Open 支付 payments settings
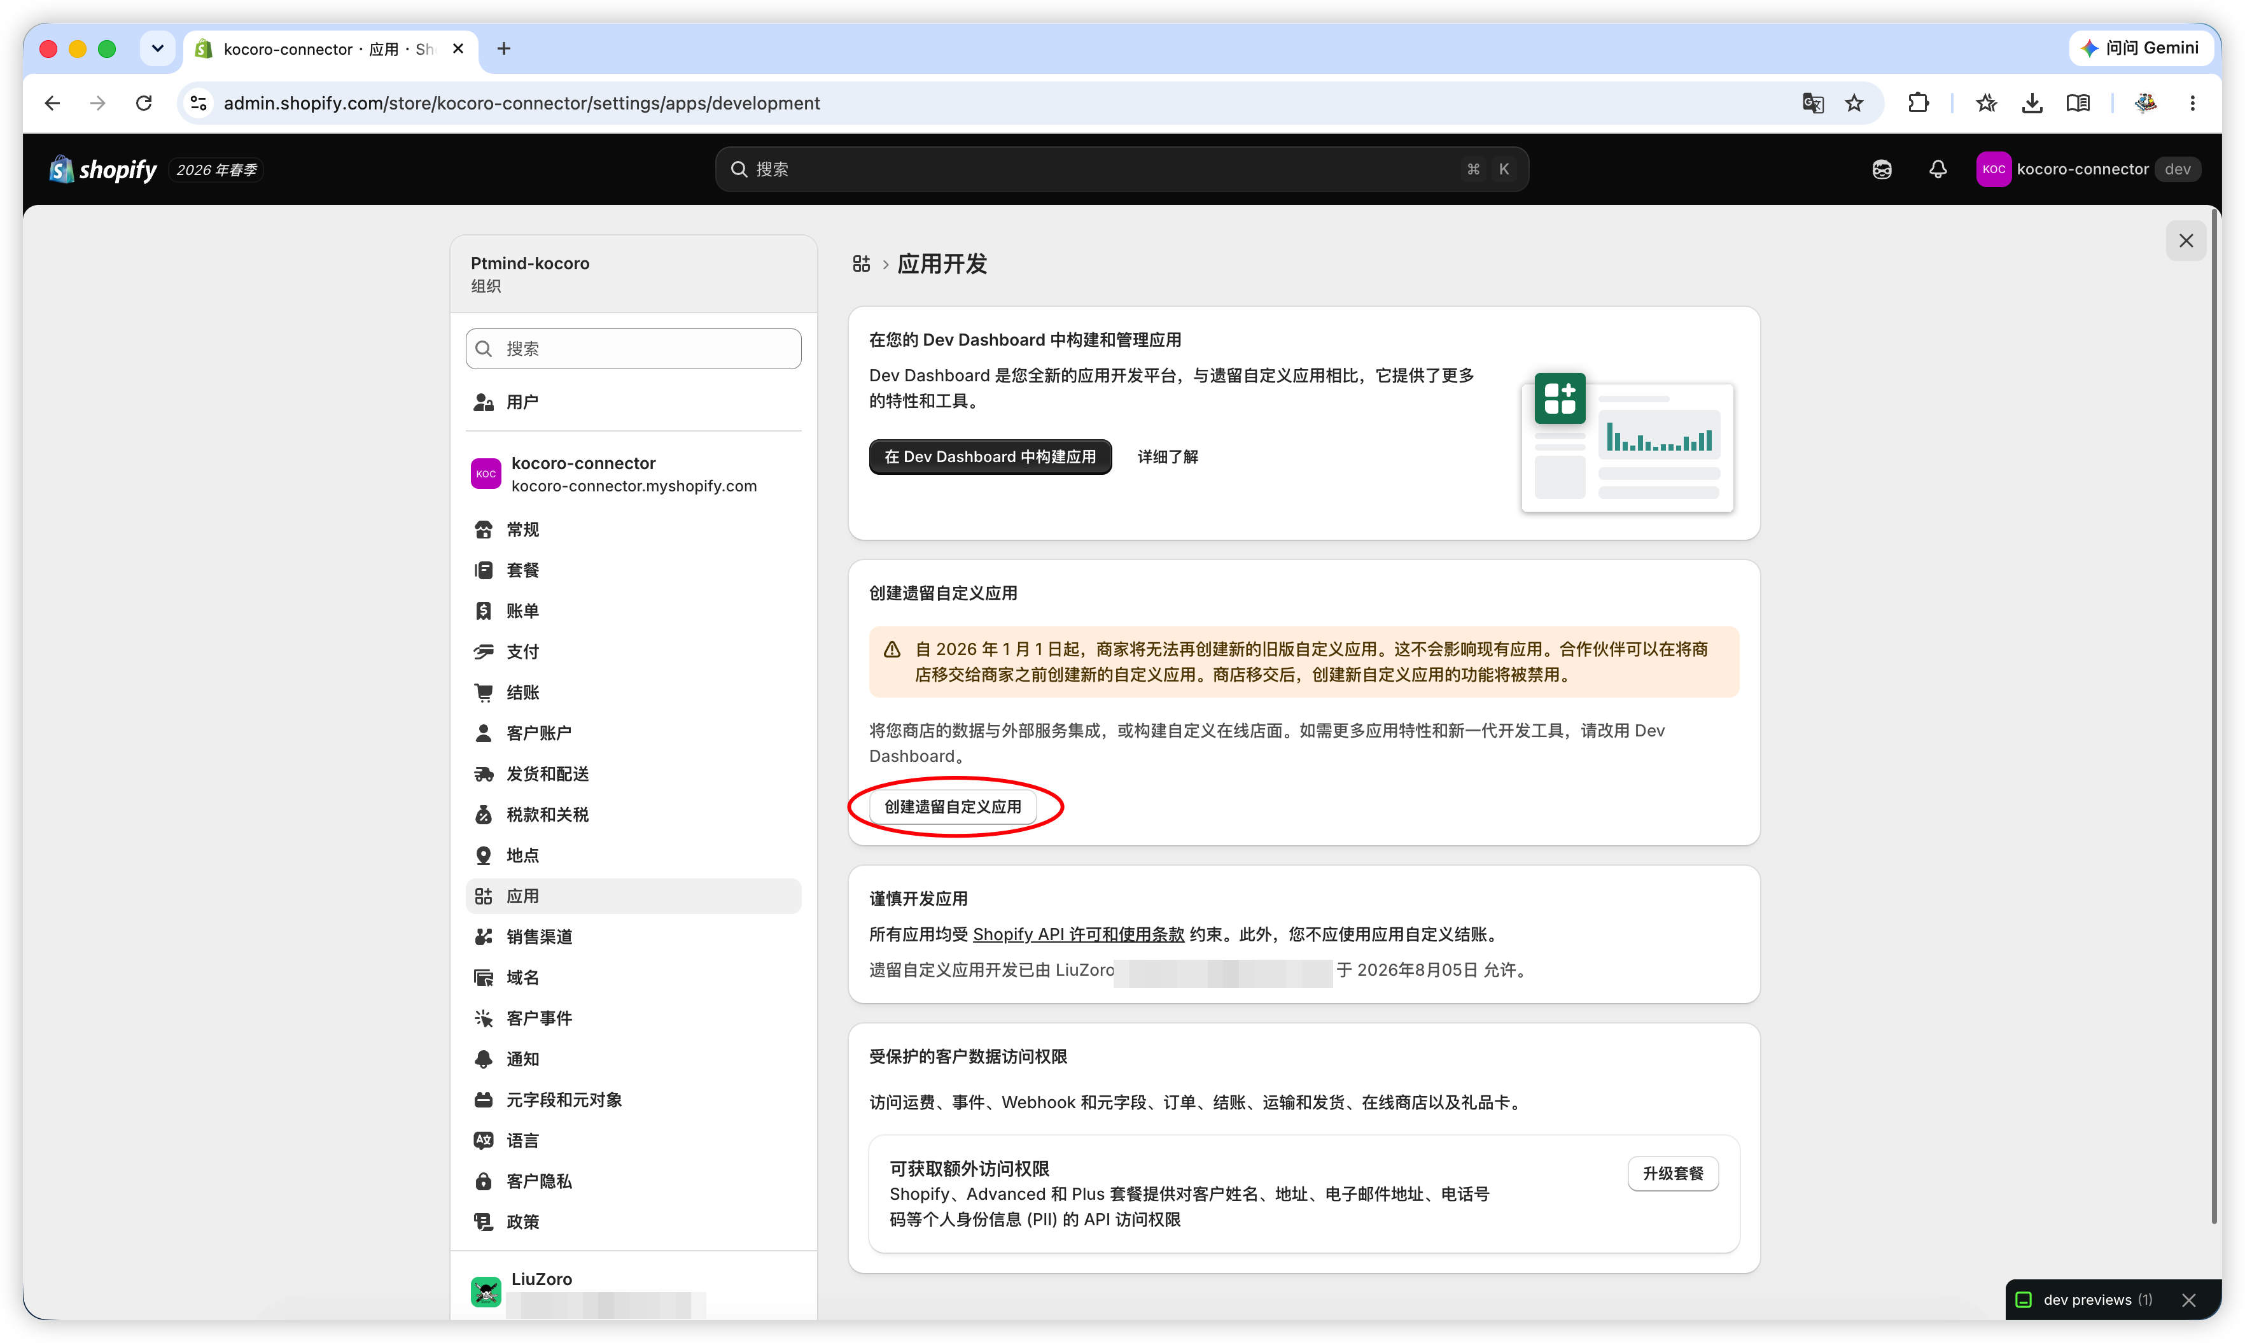2245x1343 pixels. (x=633, y=652)
